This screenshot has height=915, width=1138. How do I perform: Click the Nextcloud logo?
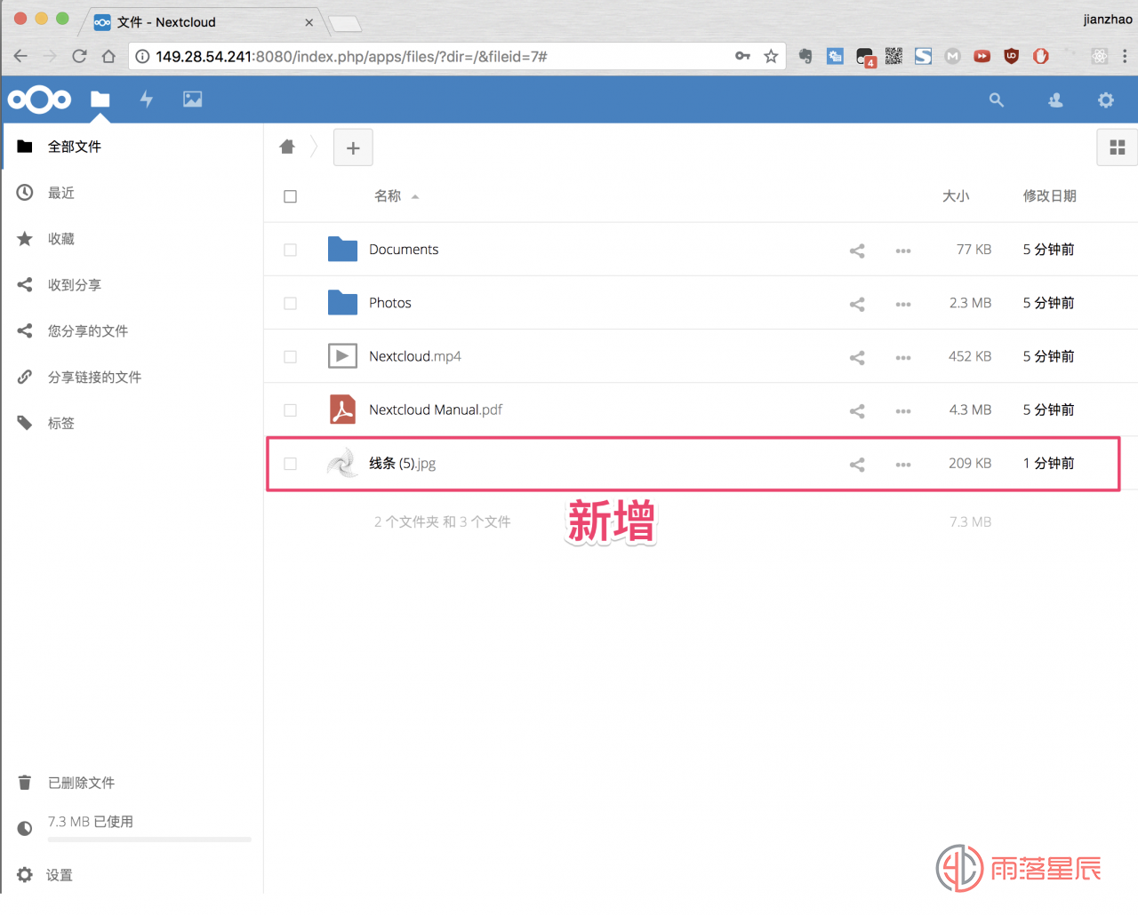(39, 99)
